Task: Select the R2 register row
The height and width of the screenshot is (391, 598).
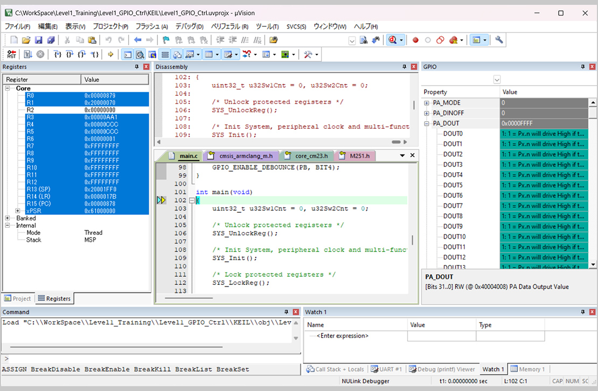Action: [87, 110]
